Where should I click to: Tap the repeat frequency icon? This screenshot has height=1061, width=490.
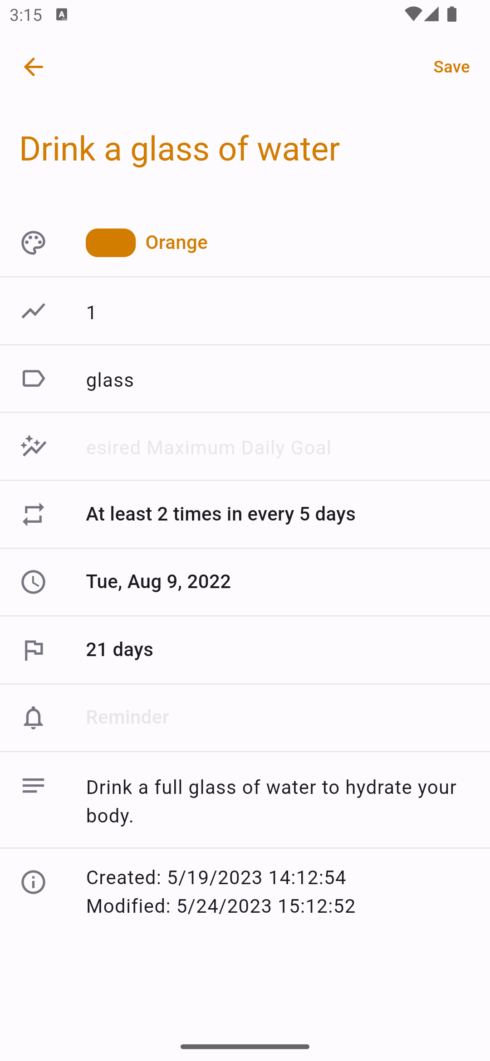click(33, 514)
